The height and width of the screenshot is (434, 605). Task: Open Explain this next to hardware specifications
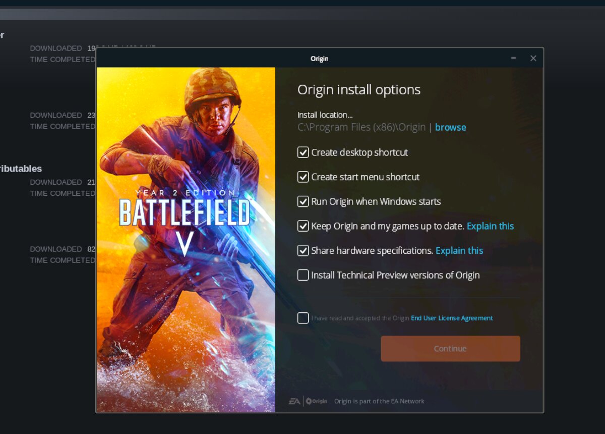[x=459, y=250]
